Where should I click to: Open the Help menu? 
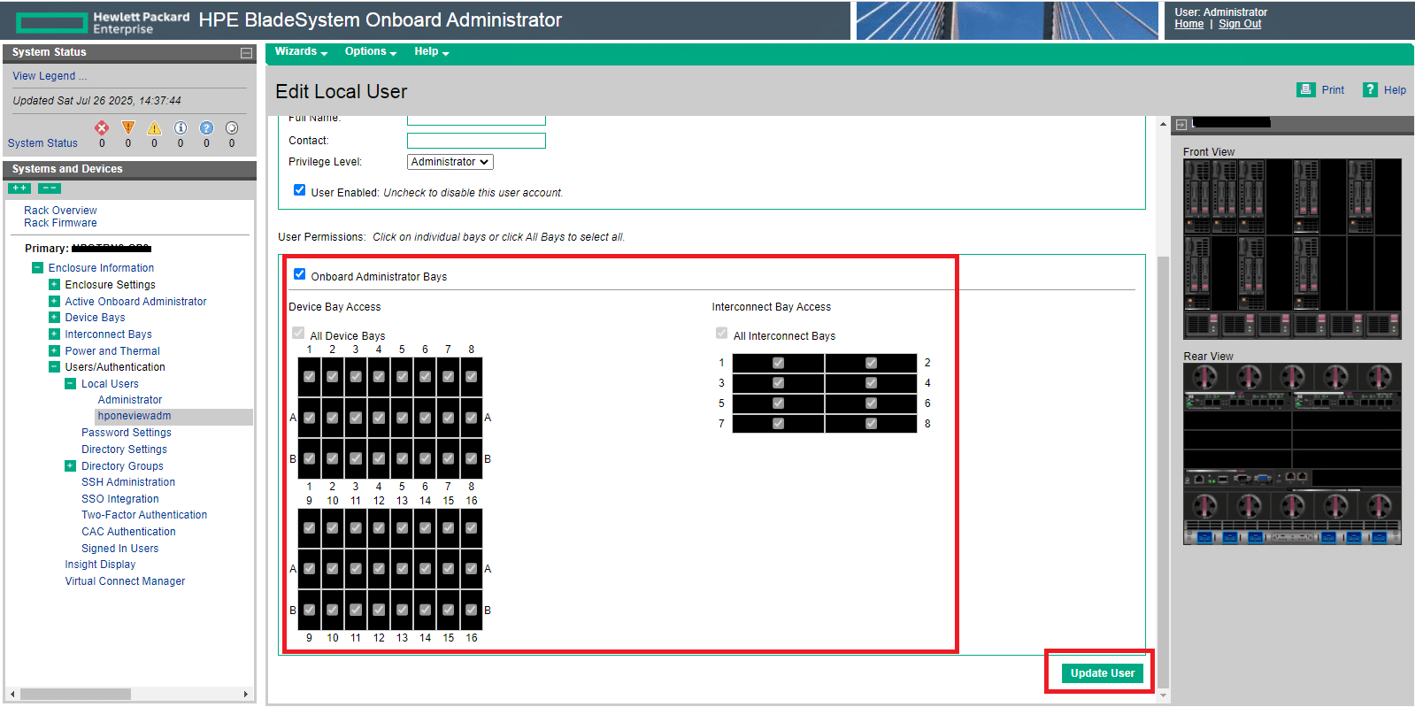432,52
